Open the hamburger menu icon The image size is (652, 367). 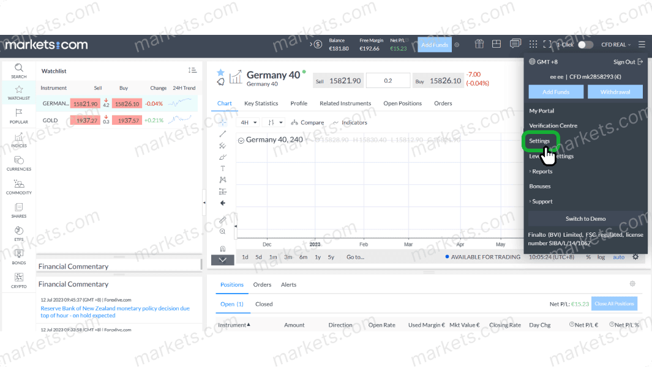(x=642, y=45)
